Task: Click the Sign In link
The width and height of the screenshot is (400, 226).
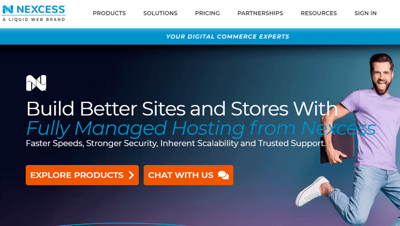Action: tap(365, 13)
